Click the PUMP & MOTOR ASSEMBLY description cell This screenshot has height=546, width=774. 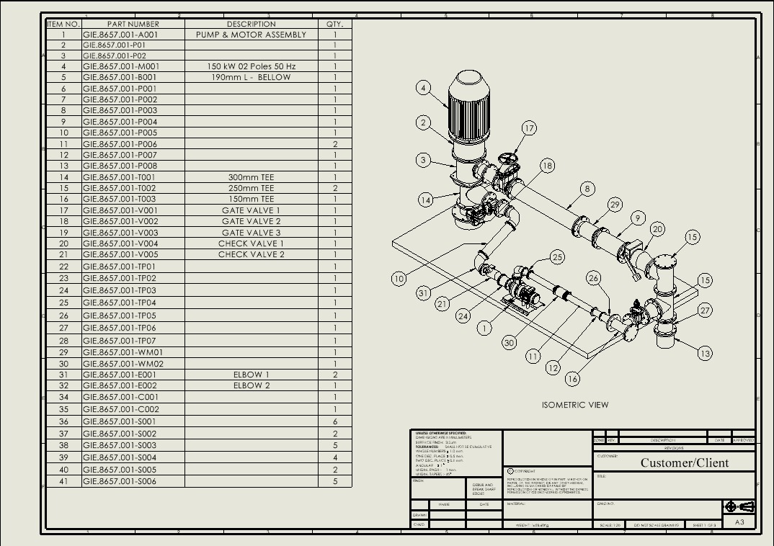tap(251, 35)
